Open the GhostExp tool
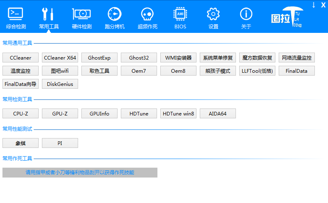Viewport: 328px width, 203px height. 99,58
